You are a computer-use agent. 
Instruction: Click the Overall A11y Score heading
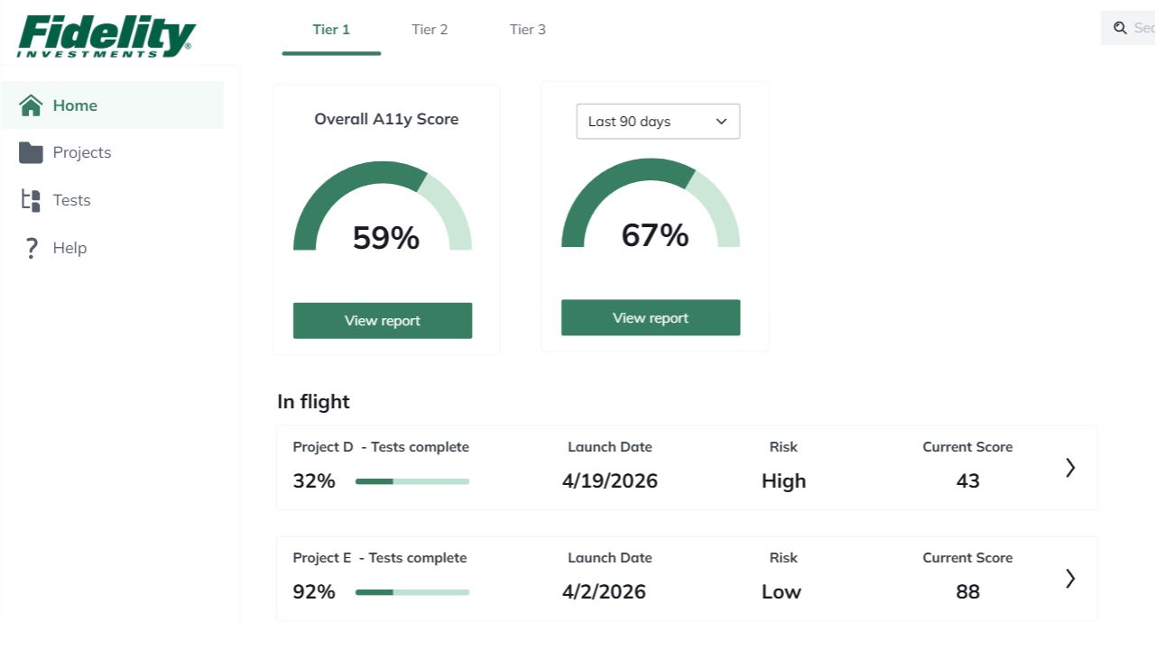pos(386,119)
